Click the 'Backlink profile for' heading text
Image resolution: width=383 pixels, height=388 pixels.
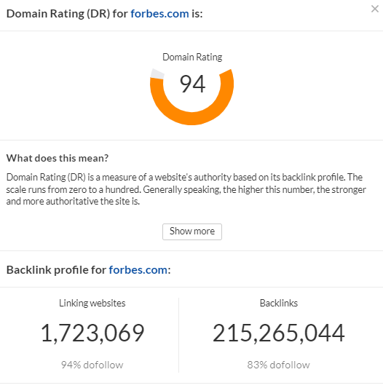[x=56, y=270]
